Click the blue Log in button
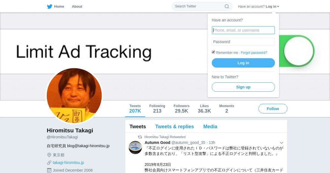Image resolution: width=330 pixels, height=173 pixels. (x=243, y=63)
